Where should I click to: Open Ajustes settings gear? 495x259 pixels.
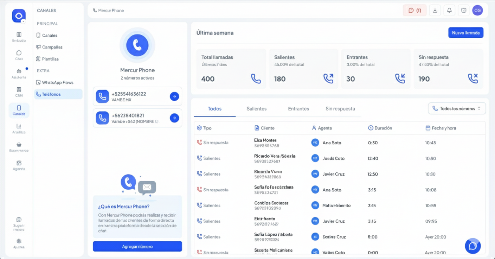pos(19,243)
